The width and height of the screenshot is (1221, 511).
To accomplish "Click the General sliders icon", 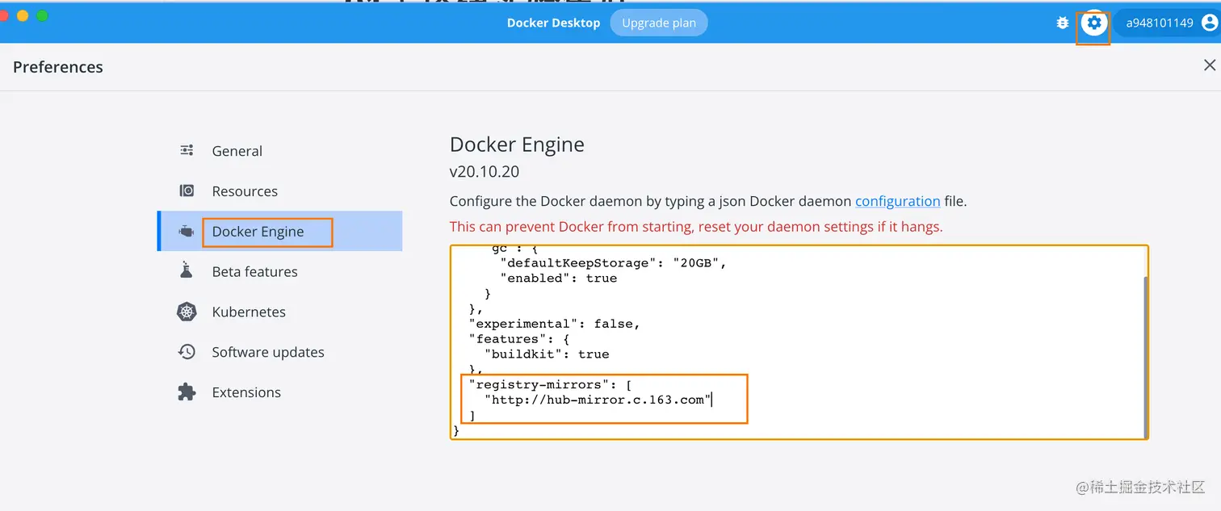I will 187,150.
